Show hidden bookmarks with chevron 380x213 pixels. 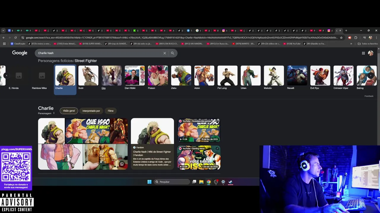tap(351, 44)
